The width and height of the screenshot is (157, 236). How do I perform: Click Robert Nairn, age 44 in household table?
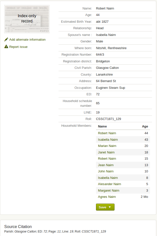coord(107,133)
